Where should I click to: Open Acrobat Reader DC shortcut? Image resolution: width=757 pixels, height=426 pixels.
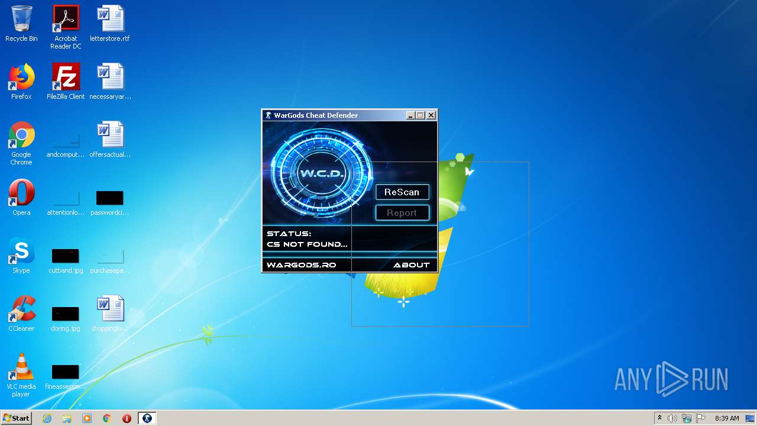[x=66, y=27]
